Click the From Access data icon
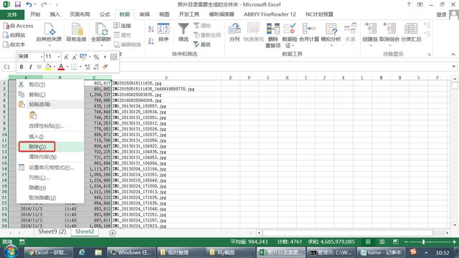The width and height of the screenshot is (459, 258). (x=18, y=26)
